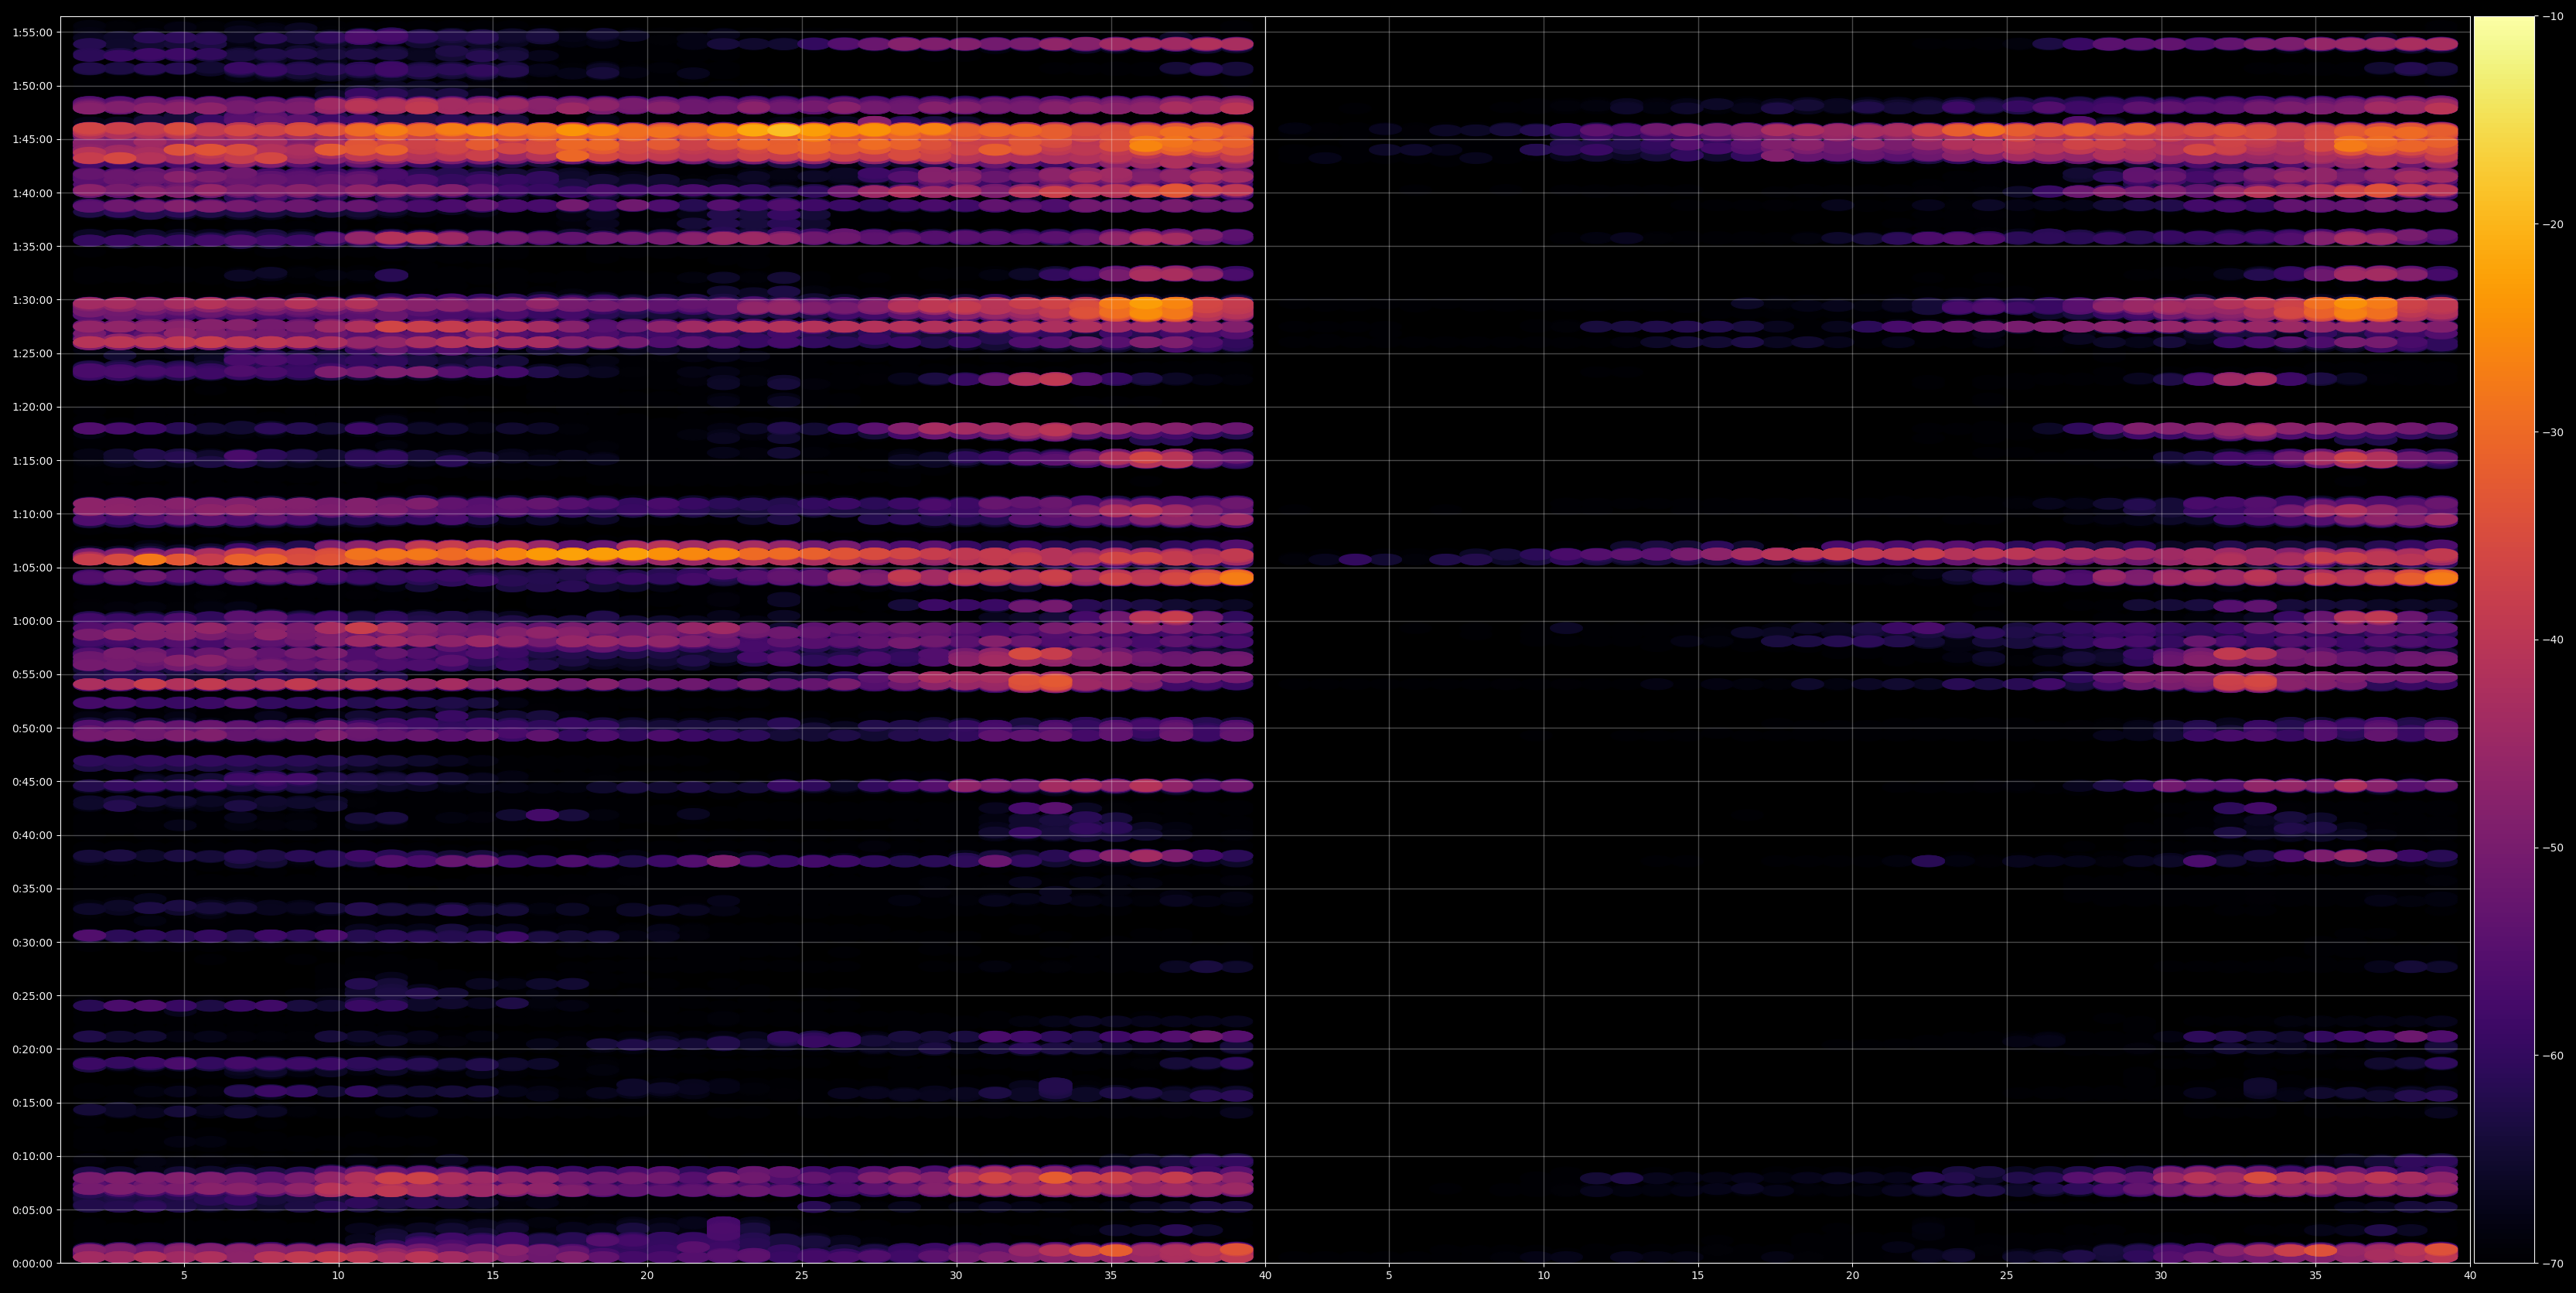Select the 0:20:00 y-axis label
The image size is (2576, 1293).
[32, 1049]
